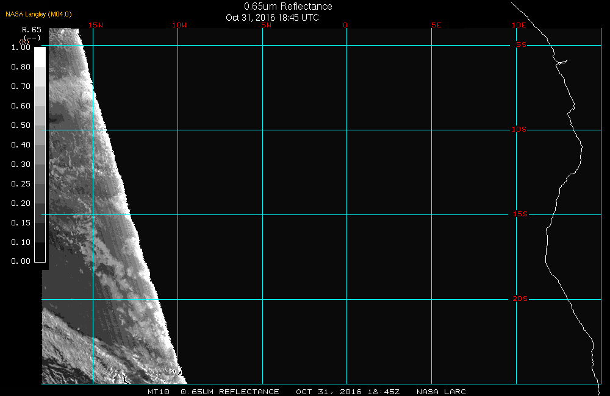Select the 0.00 label on the colorbar
610x396 pixels.
[x=21, y=261]
